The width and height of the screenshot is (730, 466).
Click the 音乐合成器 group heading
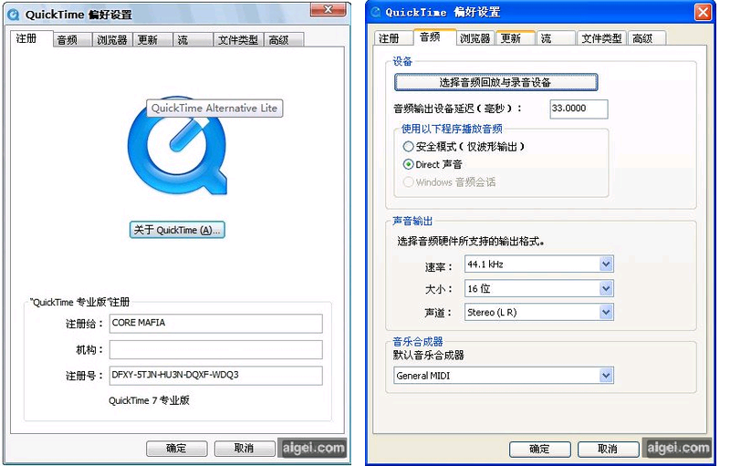(x=418, y=342)
